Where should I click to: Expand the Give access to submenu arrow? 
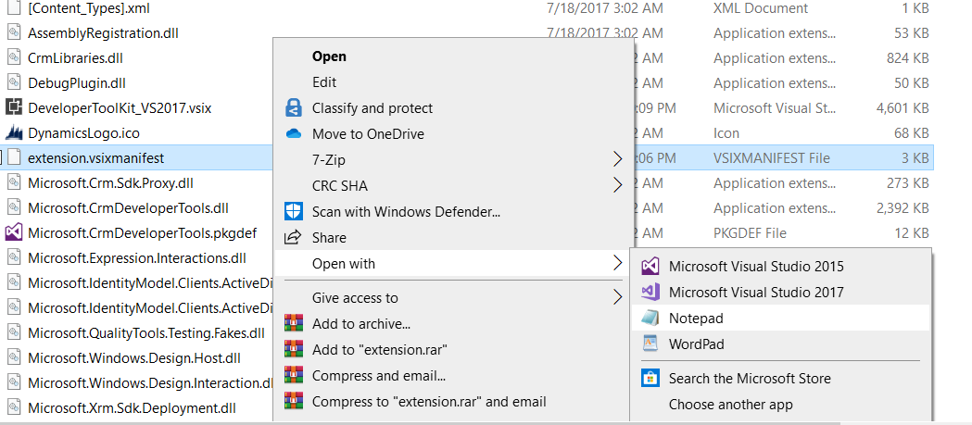click(618, 298)
